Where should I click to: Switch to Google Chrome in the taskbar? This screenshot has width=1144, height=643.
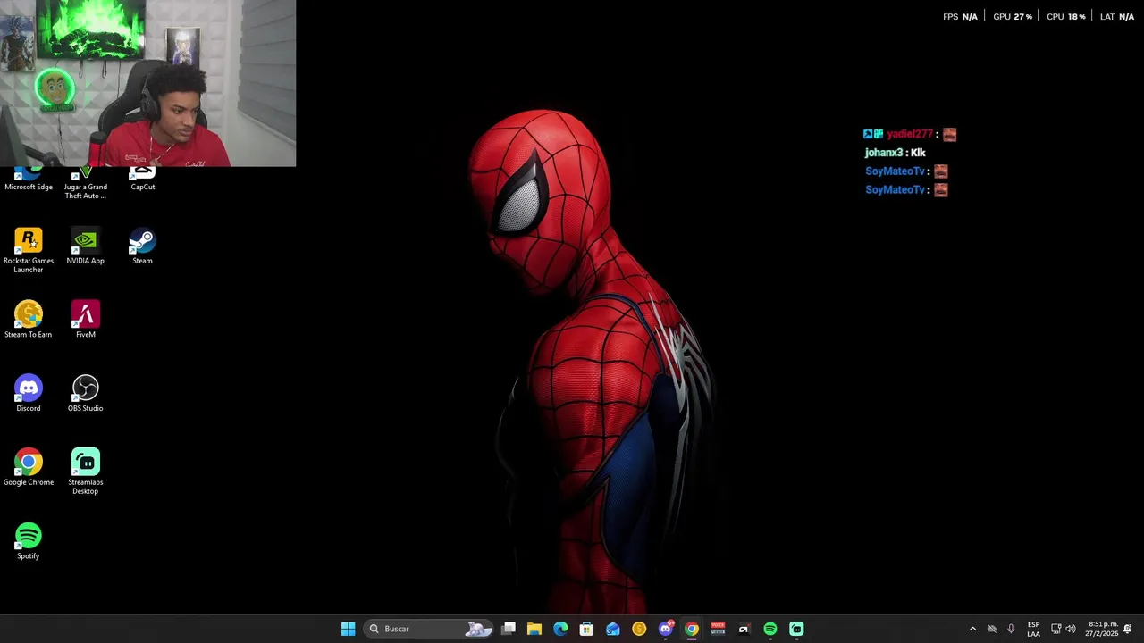[x=691, y=629]
